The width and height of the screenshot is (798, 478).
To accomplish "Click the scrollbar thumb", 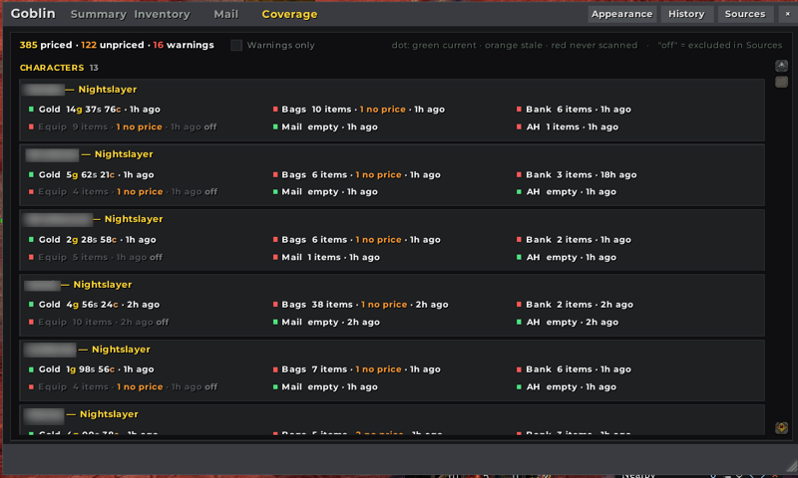I will (x=781, y=82).
